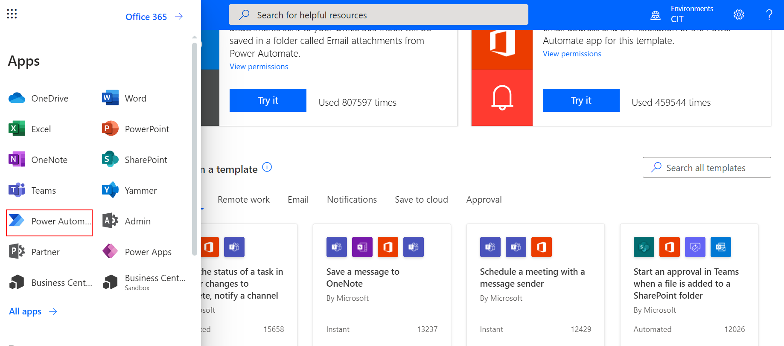Select the Email tab

point(298,200)
